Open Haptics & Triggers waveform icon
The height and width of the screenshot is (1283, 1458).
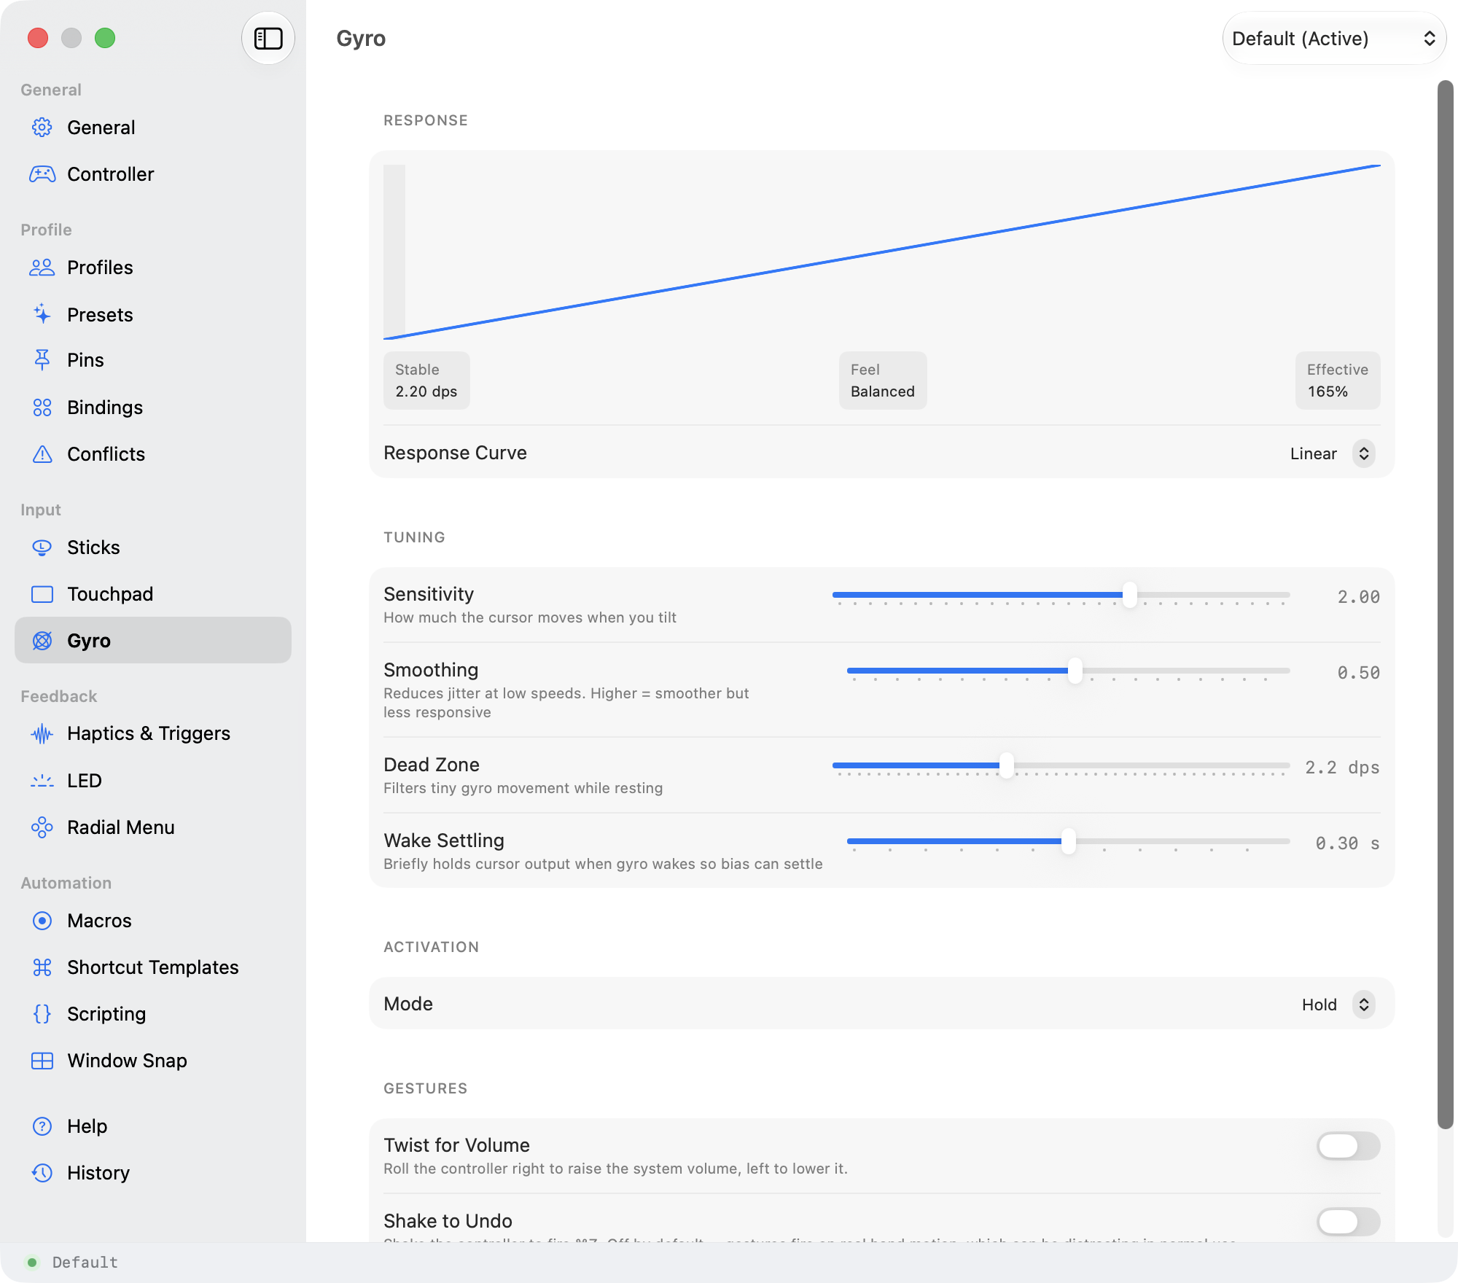click(x=42, y=733)
